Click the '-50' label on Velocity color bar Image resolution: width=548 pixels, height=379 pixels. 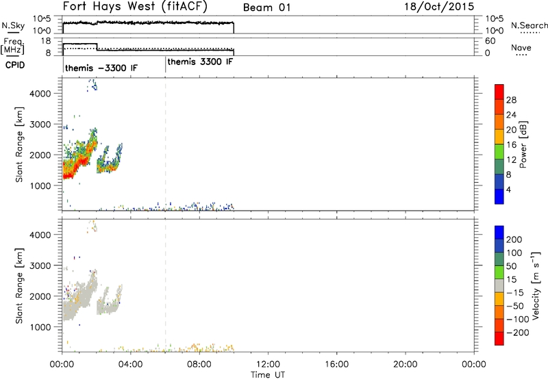pos(515,306)
